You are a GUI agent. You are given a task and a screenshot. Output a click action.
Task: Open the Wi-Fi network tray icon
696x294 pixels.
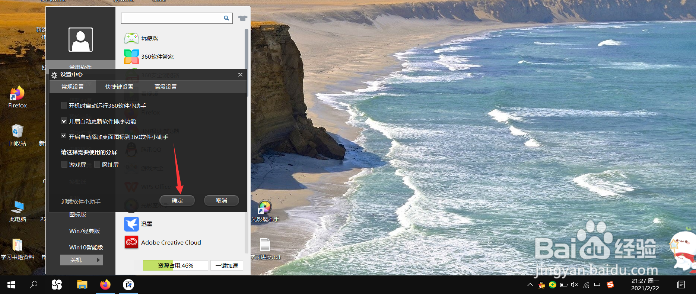tap(586, 285)
